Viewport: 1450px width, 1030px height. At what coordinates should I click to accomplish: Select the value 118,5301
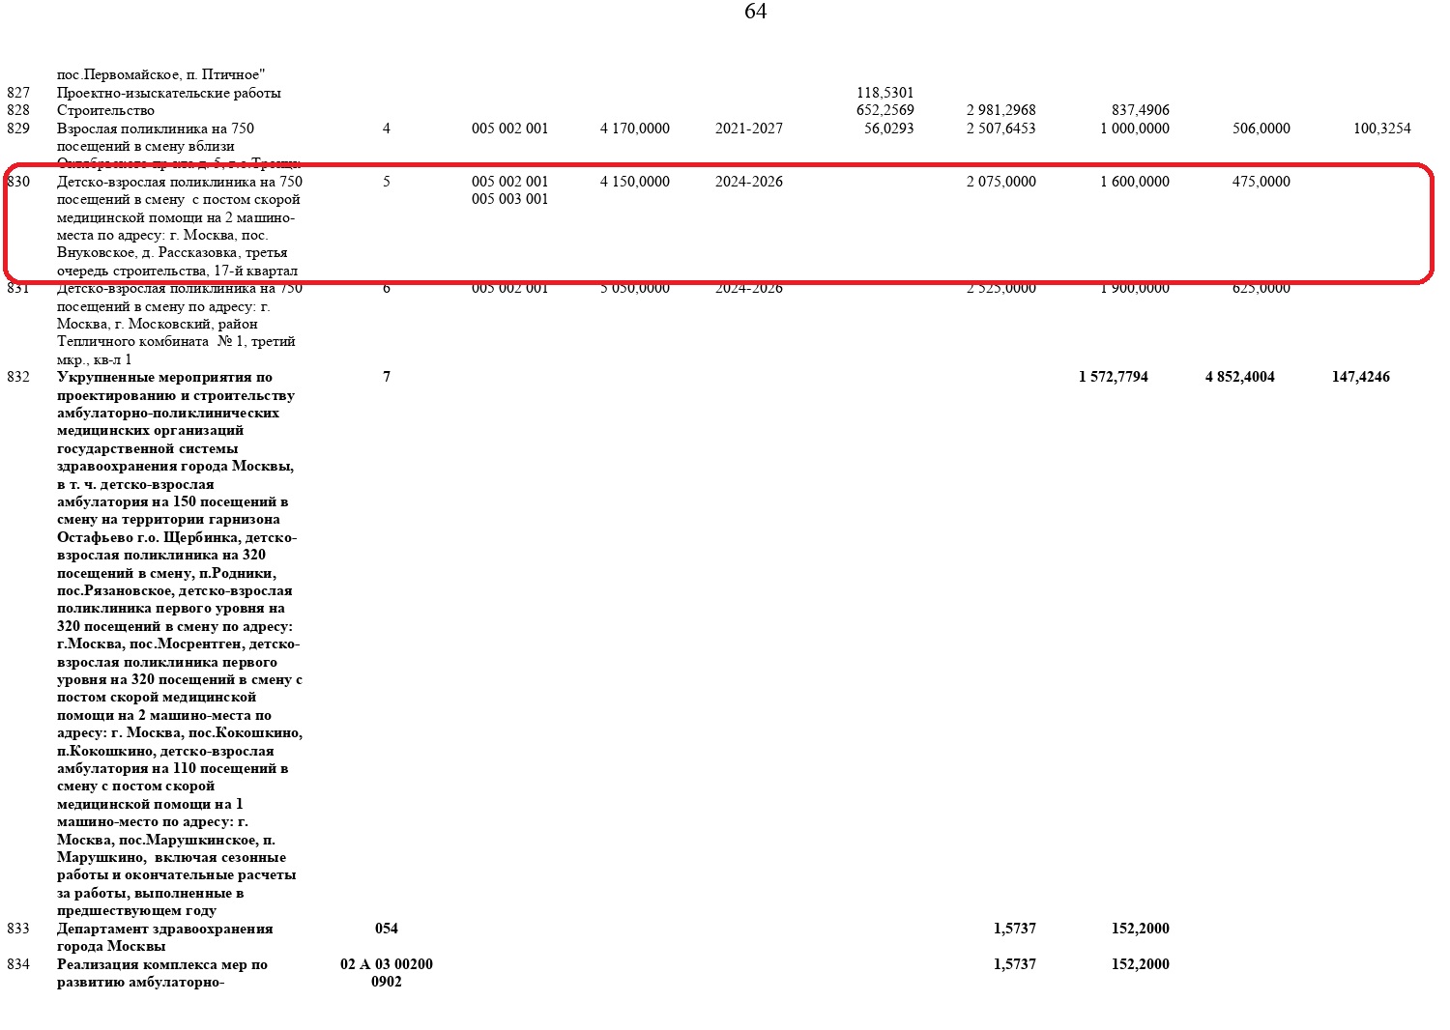(884, 93)
